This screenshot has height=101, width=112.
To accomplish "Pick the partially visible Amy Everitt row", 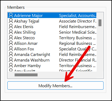I will pyautogui.click(x=52, y=70).
